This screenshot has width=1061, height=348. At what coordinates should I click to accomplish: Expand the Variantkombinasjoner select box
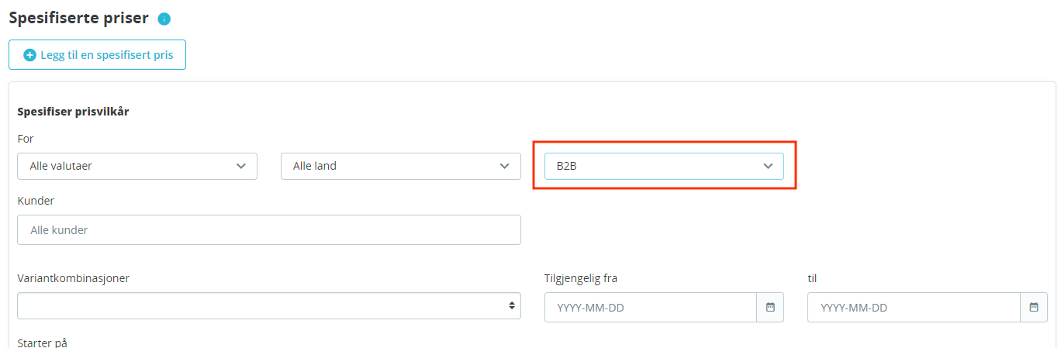[x=269, y=306]
